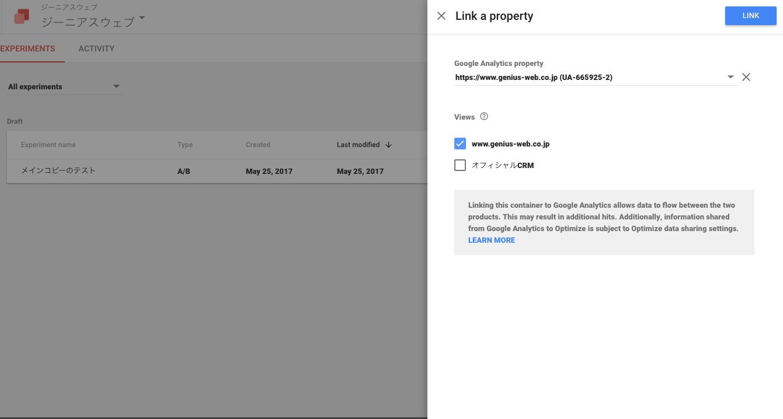Screen dimensions: 783x419
Task: Open the LEARN MORE link
Action: (x=492, y=240)
